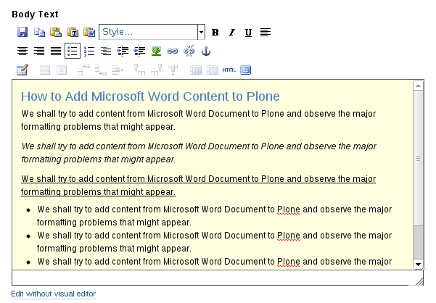Decrease indent with left-arrow icon

click(x=123, y=51)
